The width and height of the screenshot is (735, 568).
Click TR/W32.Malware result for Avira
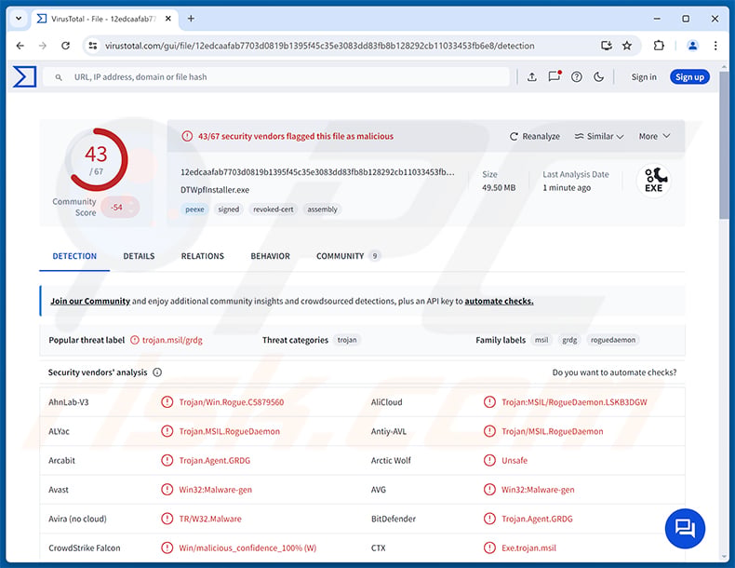coord(210,519)
